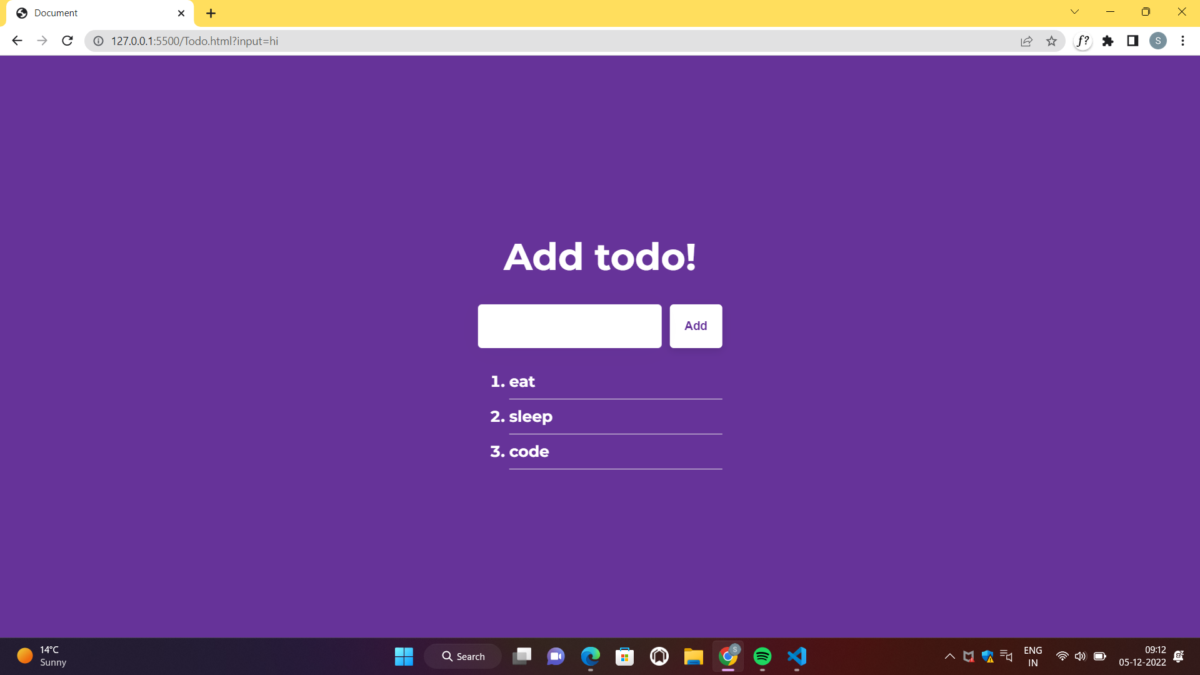
Task: Navigate back to the previous page
Action: point(16,41)
